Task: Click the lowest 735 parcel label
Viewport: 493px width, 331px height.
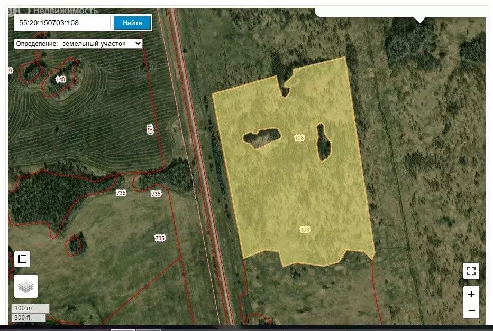Action: tap(160, 238)
